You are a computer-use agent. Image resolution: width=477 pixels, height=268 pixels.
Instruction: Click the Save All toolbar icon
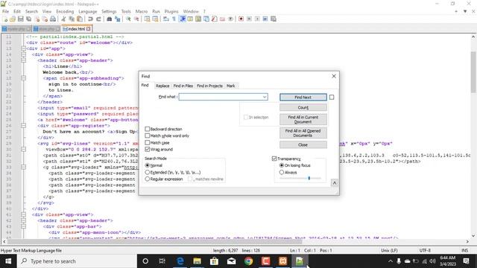[x=28, y=19]
